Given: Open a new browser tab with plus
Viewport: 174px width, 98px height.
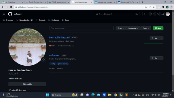Looking at the screenshot, I should (142, 2).
